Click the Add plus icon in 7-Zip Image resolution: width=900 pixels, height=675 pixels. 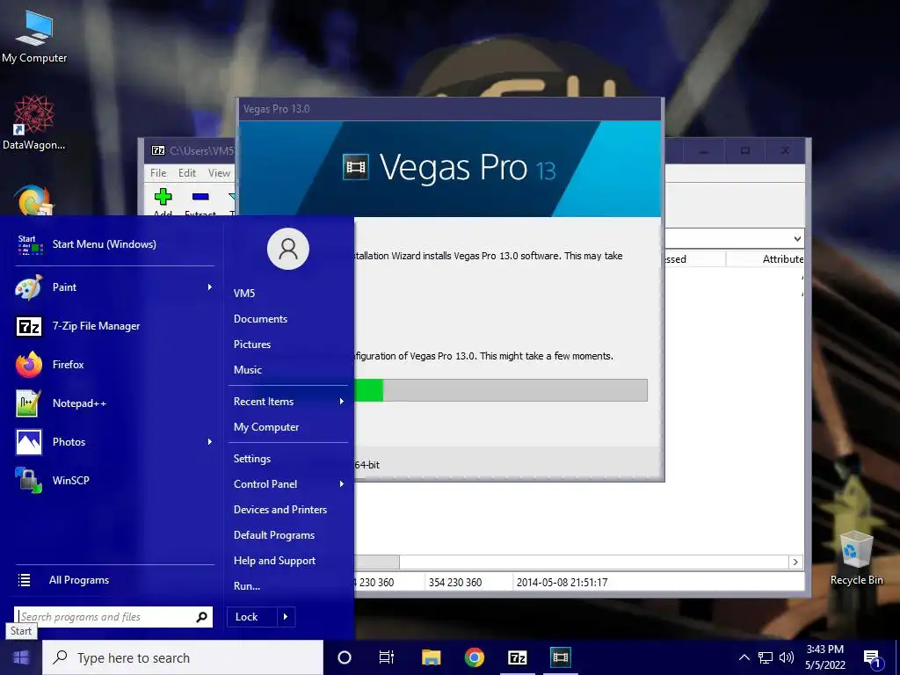pos(163,196)
